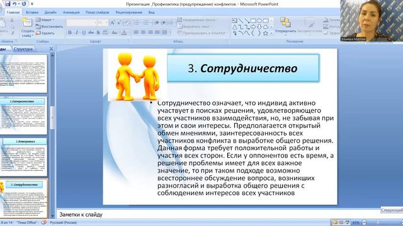This screenshot has width=403, height=226.
Task: Toggle strikethrough formatting
Action: tap(91, 33)
